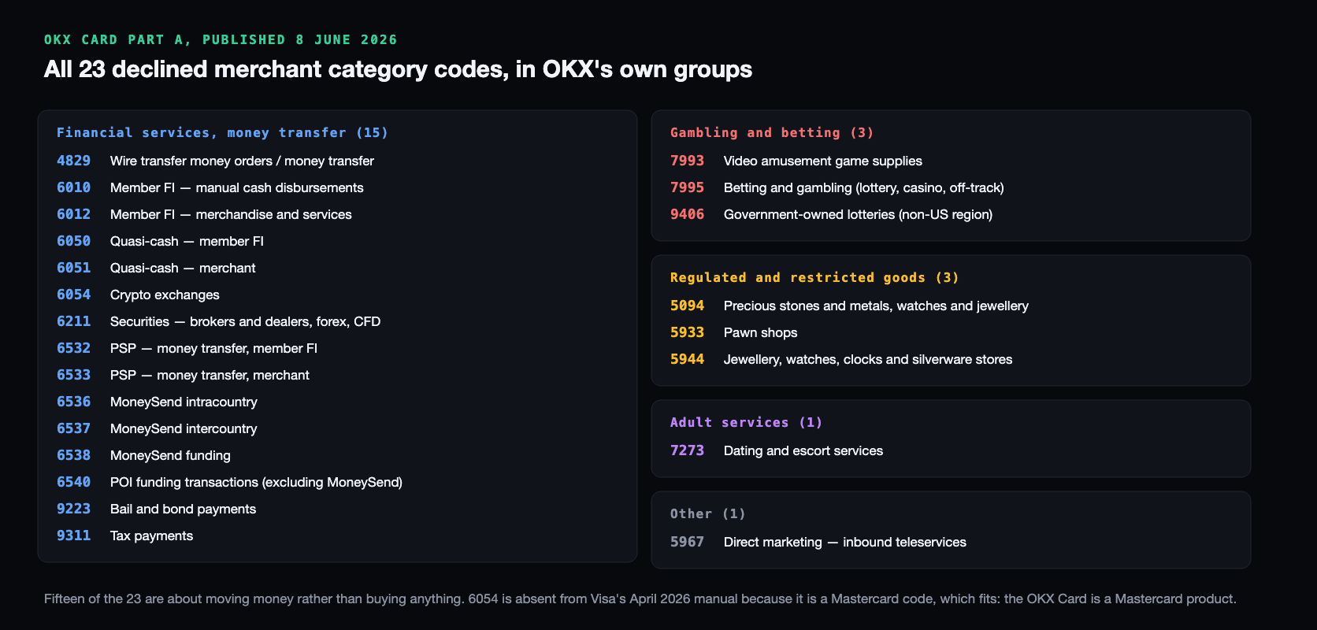The width and height of the screenshot is (1317, 630).
Task: Select 'Wire transfer money orders / money transfer'
Action: click(x=242, y=161)
